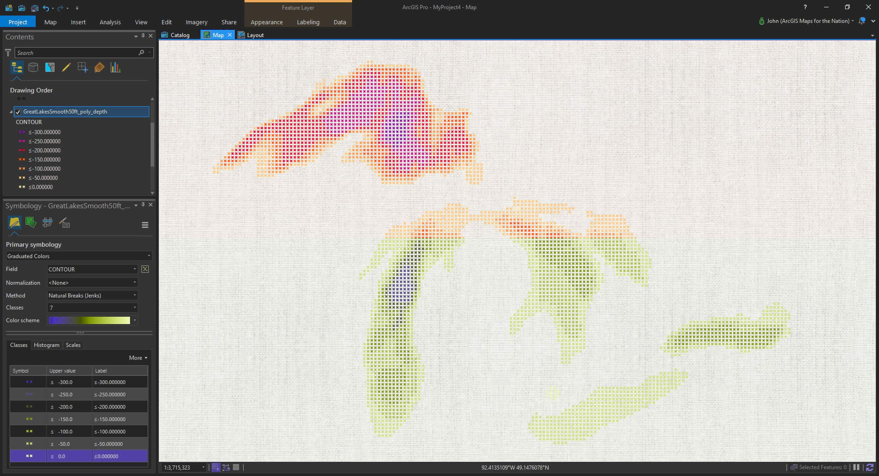Pause drawing with the pause icon
The height and width of the screenshot is (476, 879).
point(856,467)
